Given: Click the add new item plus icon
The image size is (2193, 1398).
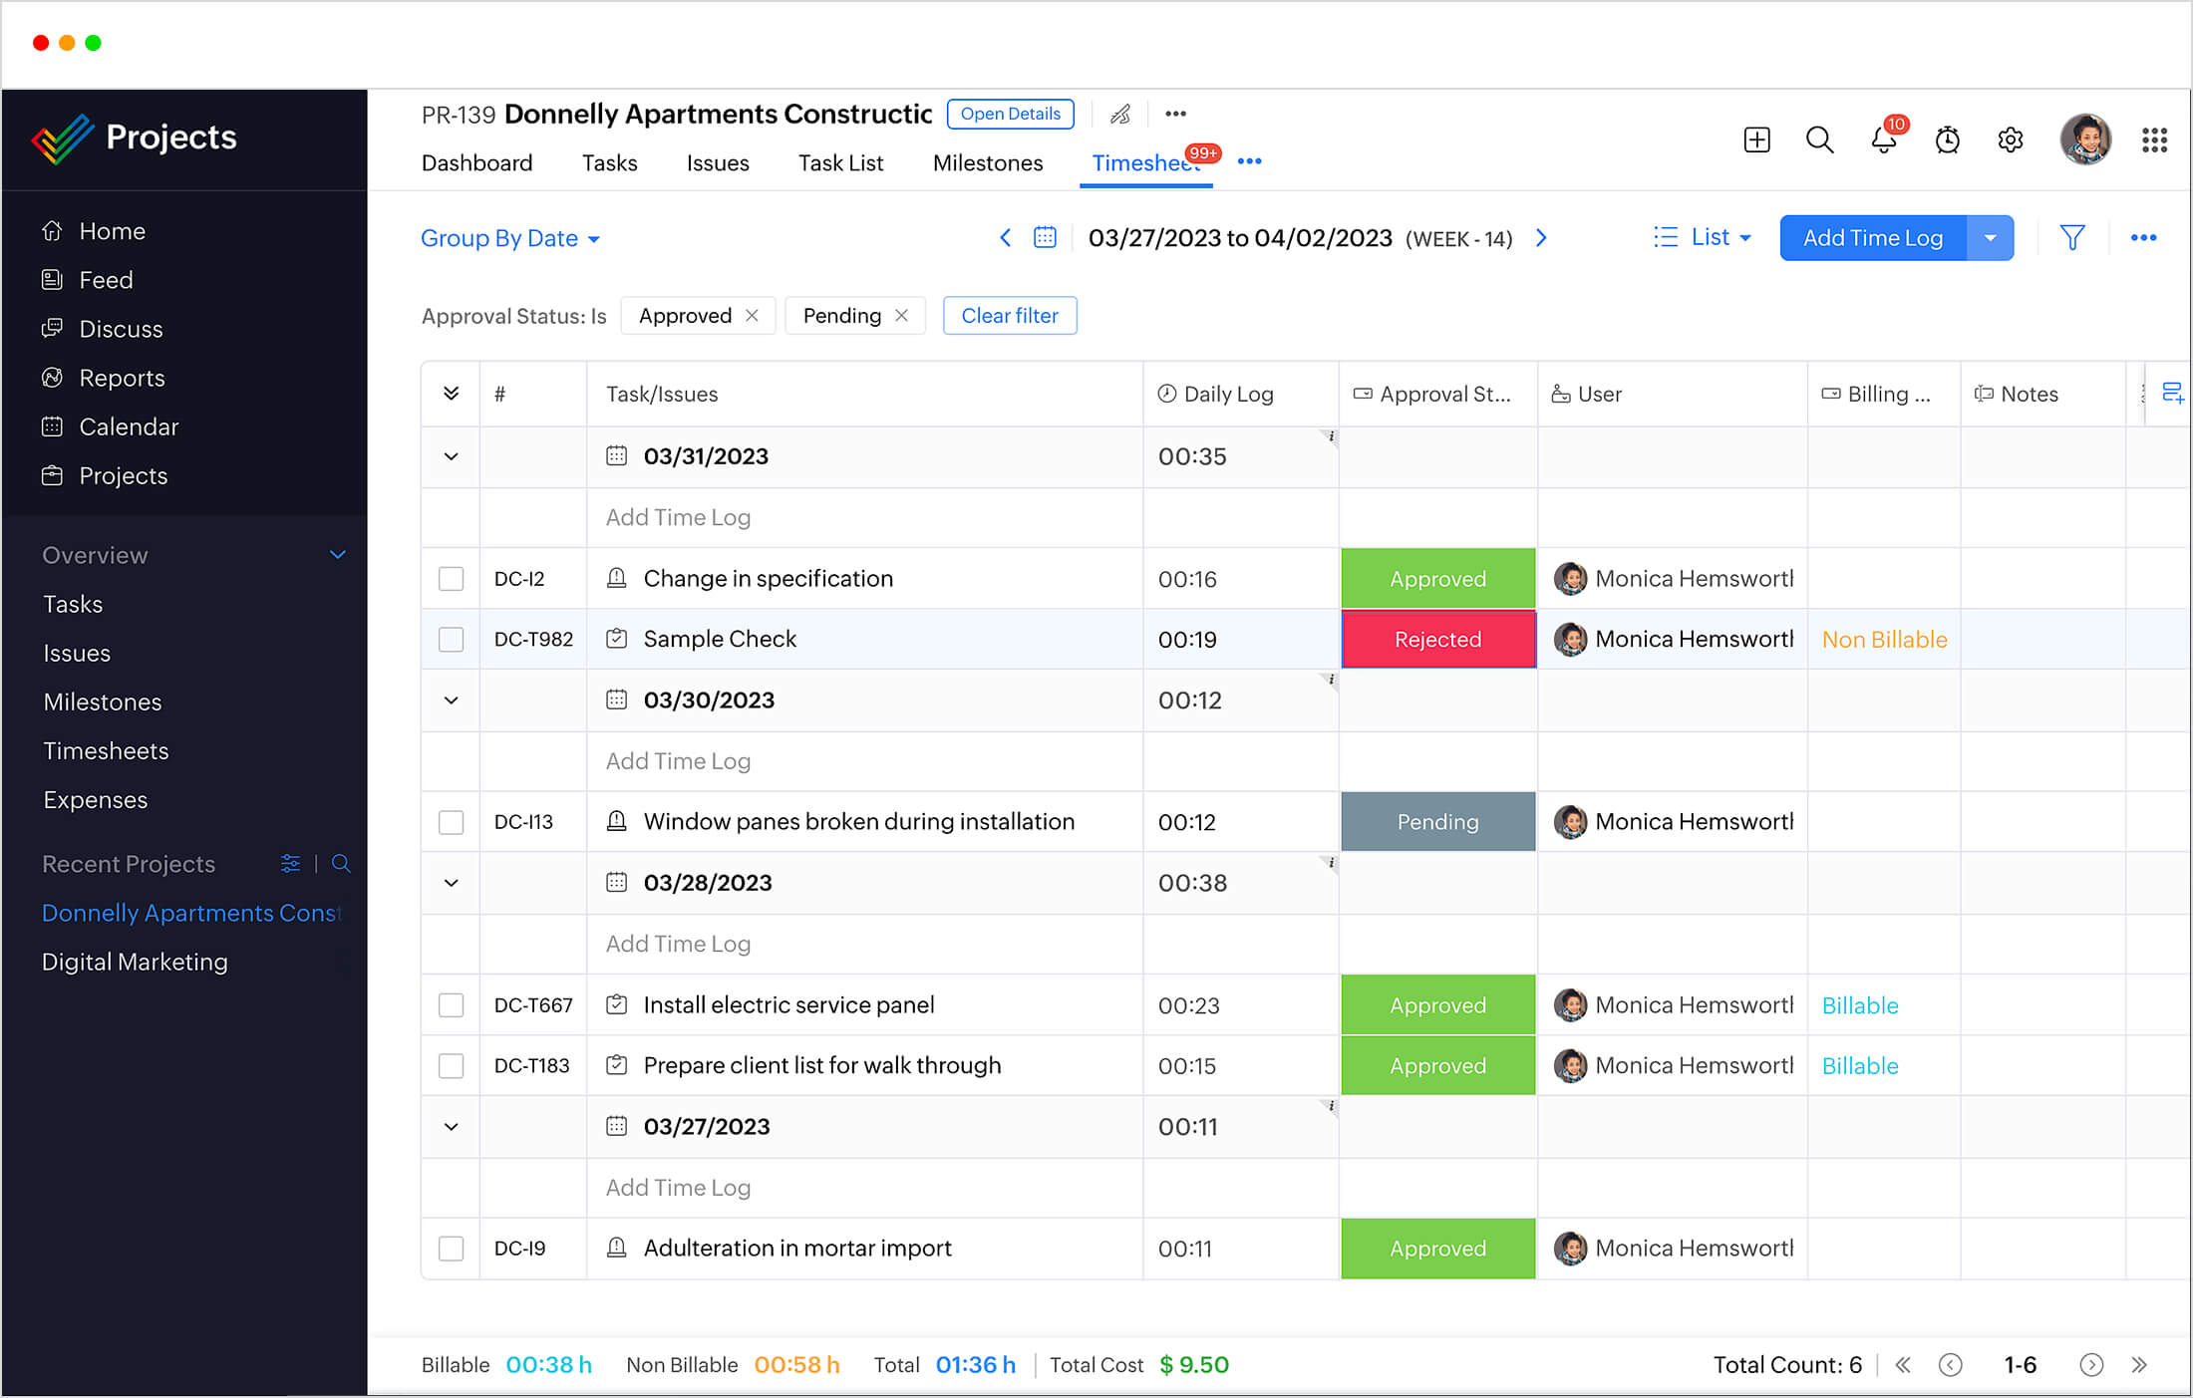Looking at the screenshot, I should tap(1755, 138).
